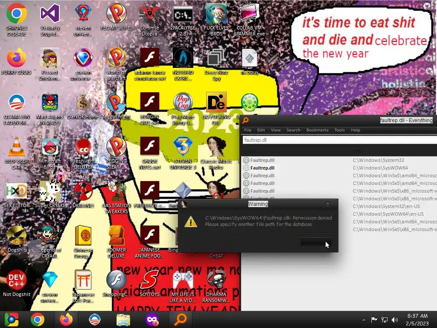
Task: Open the File menu in Everything
Action: pos(248,130)
